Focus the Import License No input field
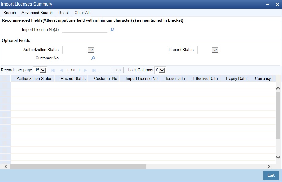The width and height of the screenshot is (282, 182). [85, 30]
